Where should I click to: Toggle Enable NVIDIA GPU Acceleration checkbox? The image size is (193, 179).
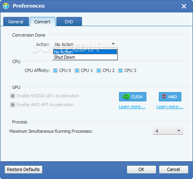(x=12, y=96)
